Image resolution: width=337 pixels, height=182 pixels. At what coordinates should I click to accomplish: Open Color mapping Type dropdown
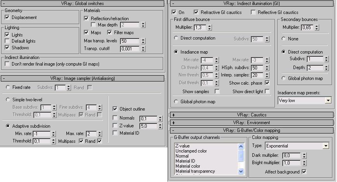pos(297,146)
